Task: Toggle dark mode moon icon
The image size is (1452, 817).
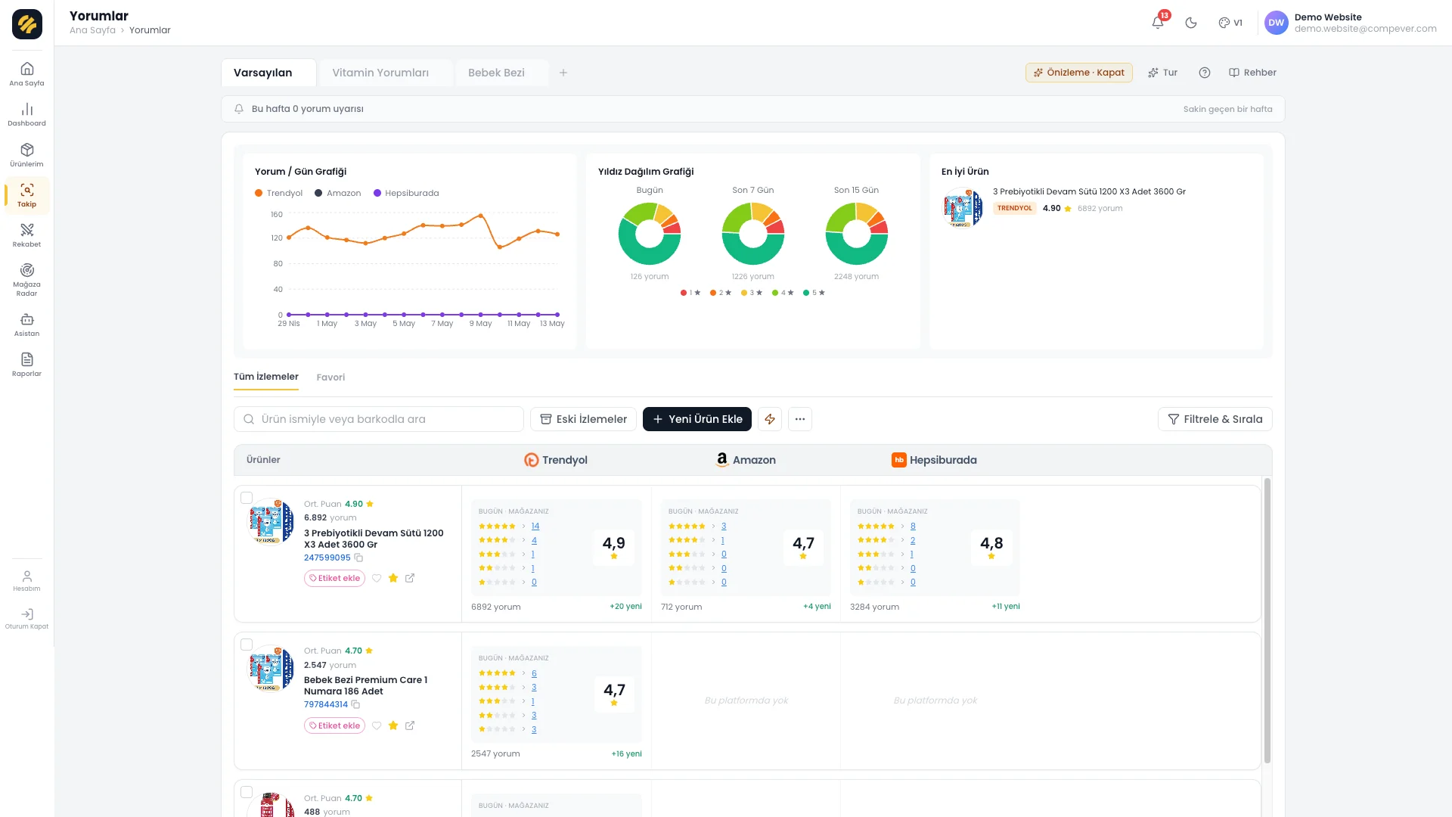Action: tap(1191, 23)
